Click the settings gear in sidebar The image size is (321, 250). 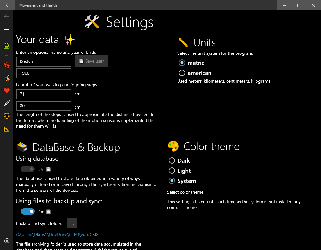(x=7, y=241)
